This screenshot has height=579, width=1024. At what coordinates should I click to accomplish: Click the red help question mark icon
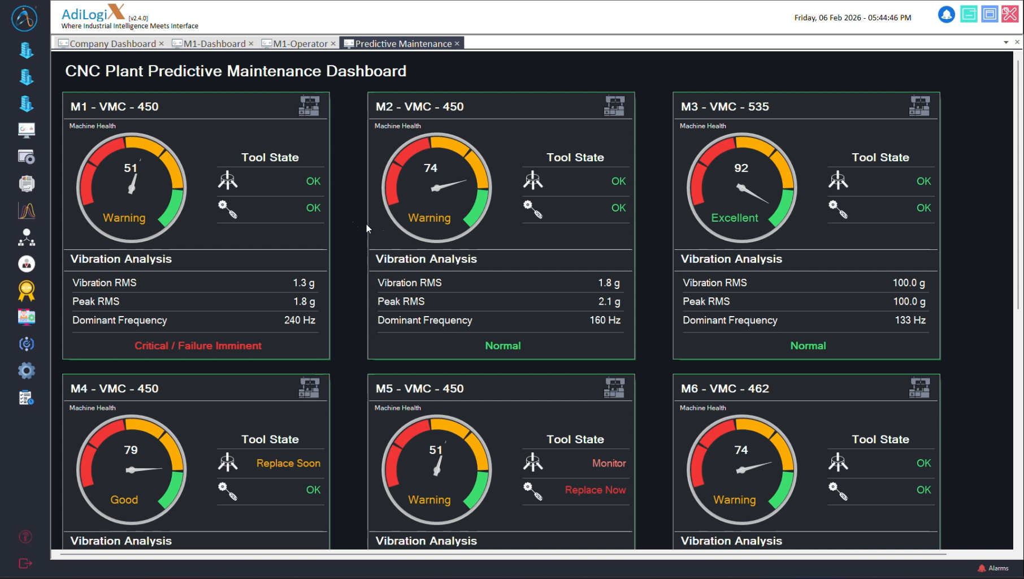pos(25,537)
